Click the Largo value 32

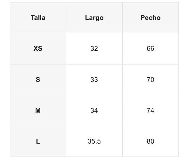coord(94,49)
